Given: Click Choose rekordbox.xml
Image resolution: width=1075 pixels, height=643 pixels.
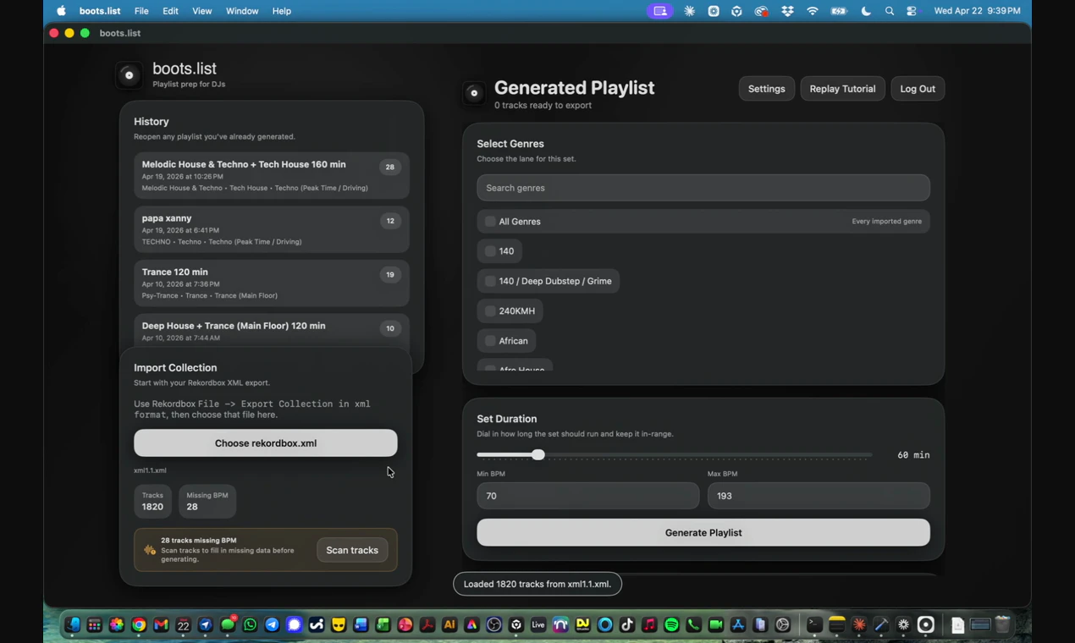Looking at the screenshot, I should (265, 442).
